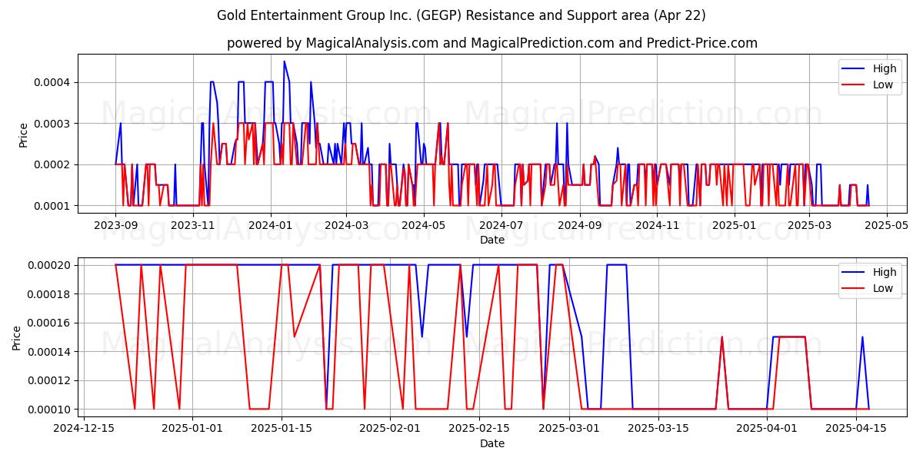Click the 2025-02-01 date tick label
This screenshot has height=461, width=923.
(x=390, y=429)
